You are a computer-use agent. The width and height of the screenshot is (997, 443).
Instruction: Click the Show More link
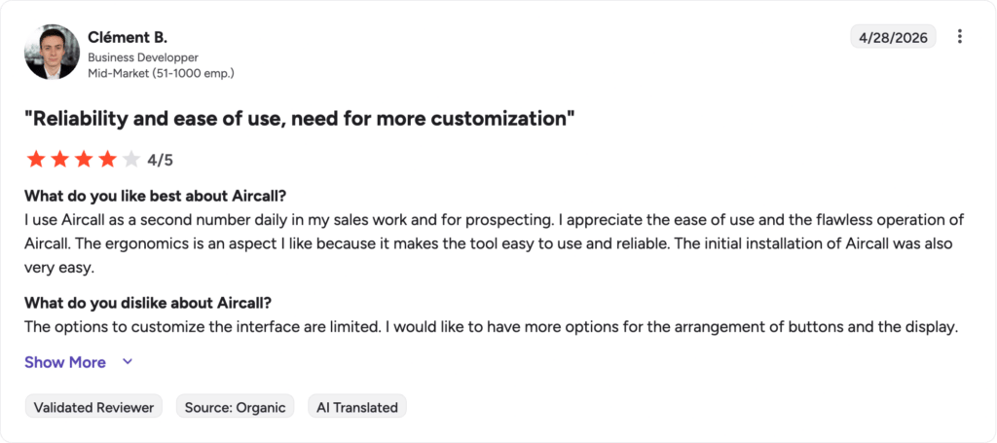click(65, 362)
